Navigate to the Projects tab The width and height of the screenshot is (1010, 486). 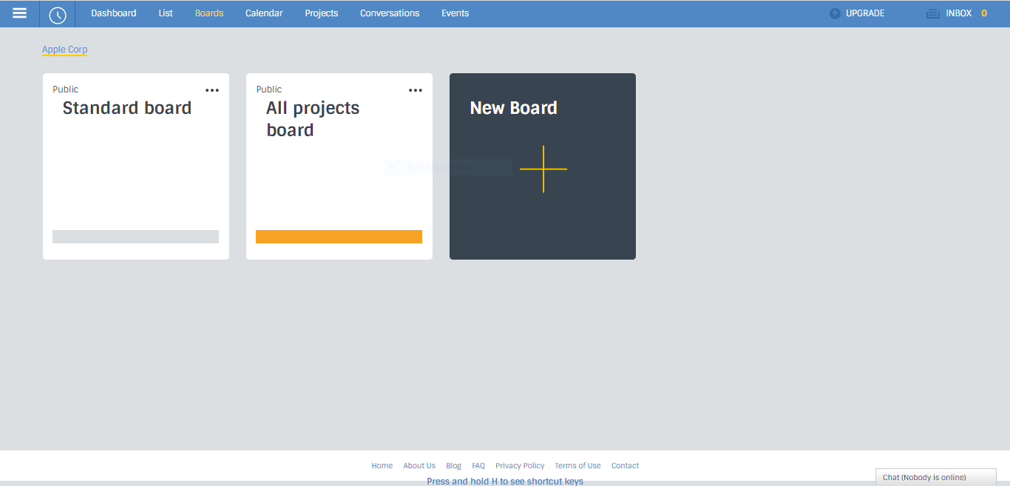pyautogui.click(x=322, y=13)
